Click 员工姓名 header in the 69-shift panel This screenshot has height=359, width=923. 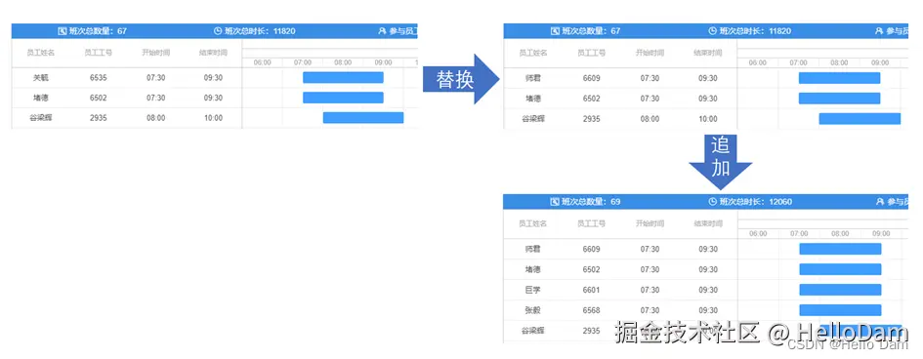[532, 223]
